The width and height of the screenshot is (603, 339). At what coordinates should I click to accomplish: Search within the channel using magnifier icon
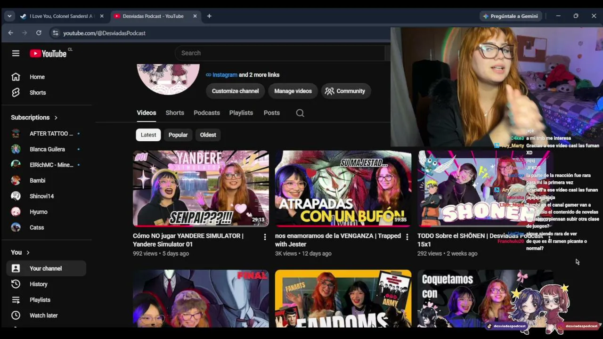point(300,113)
